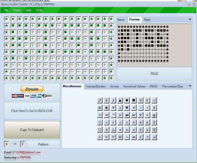
Task: Select the music note symbol button
Action: 113,101
